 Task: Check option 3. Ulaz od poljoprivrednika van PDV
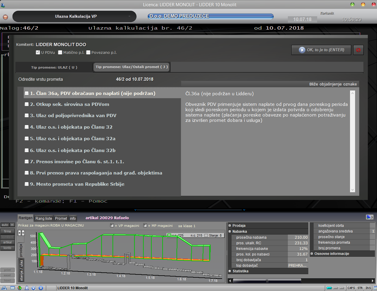[27, 115]
